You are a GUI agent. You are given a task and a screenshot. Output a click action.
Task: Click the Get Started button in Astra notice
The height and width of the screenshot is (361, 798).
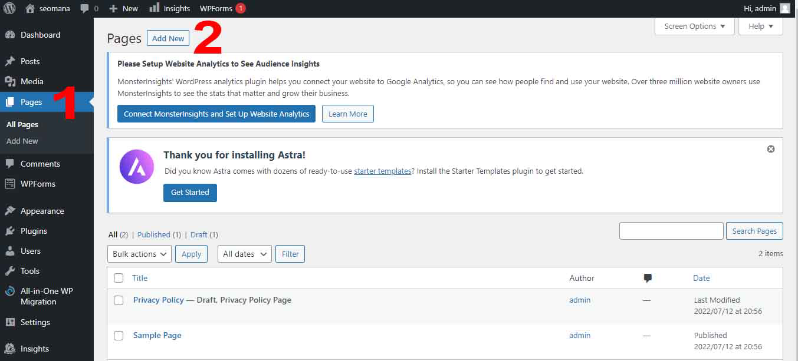190,193
